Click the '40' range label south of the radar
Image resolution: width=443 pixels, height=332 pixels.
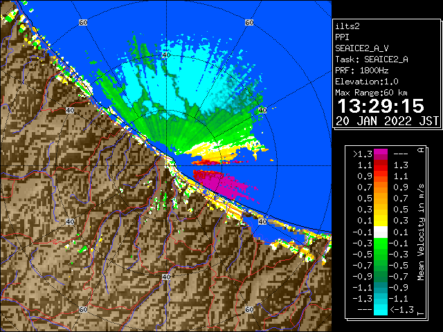click(x=166, y=277)
